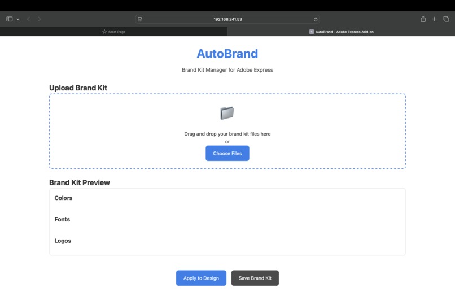This screenshot has height=296, width=455.
Task: Go forward with the forward arrow
Action: click(39, 19)
